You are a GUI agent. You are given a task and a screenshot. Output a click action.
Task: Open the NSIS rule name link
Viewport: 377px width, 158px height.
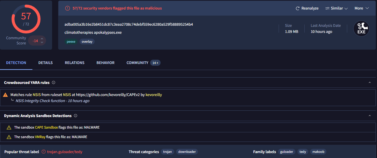pyautogui.click(x=37, y=95)
